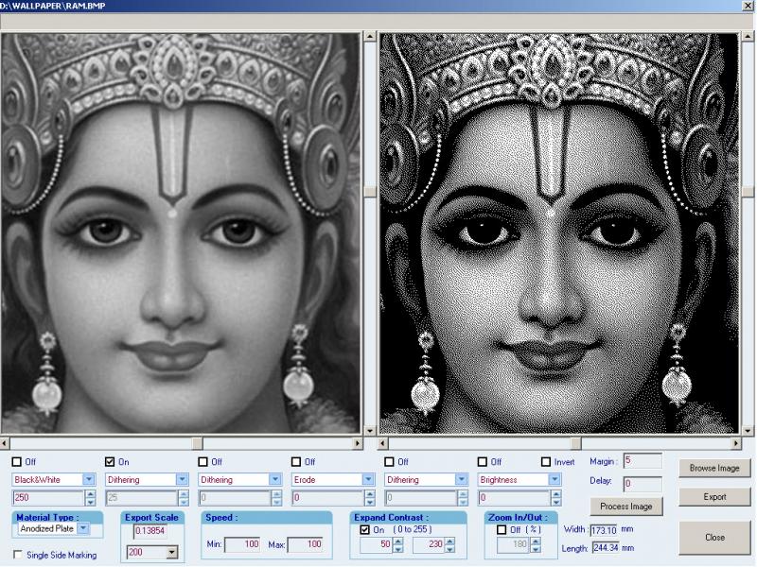This screenshot has height=567, width=757.
Task: Open the Material Type Anodized Plate dropdown
Action: (x=82, y=529)
